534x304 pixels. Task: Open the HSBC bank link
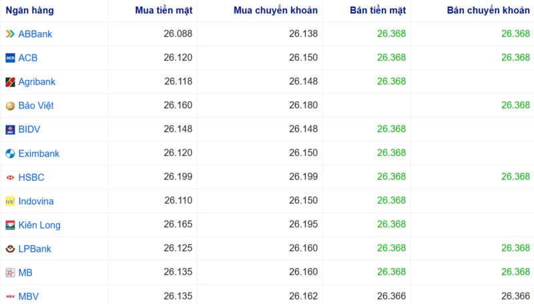31,177
